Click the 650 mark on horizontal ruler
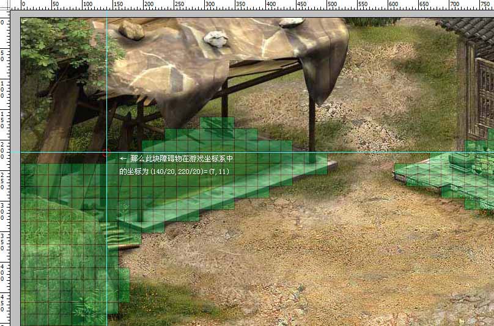The height and width of the screenshot is (326, 494). 424,4
